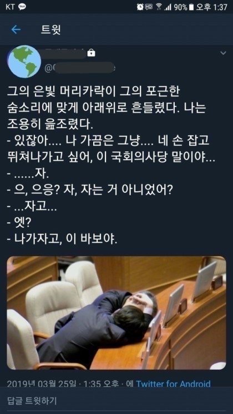Open the redacted @handle profile
Image resolution: width=233 pixels, height=414 pixels.
tap(80, 68)
